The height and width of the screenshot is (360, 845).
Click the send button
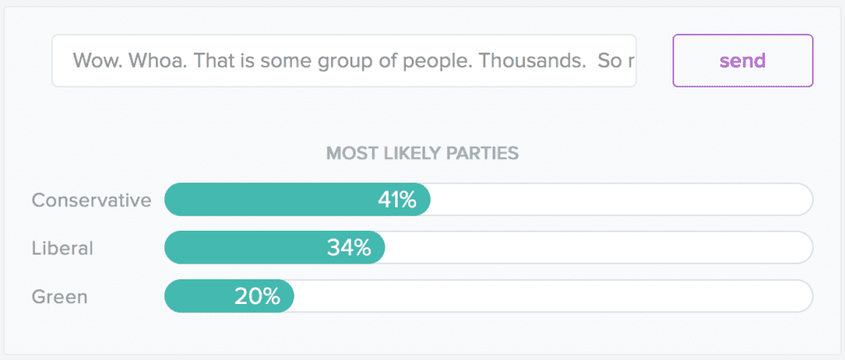[743, 60]
